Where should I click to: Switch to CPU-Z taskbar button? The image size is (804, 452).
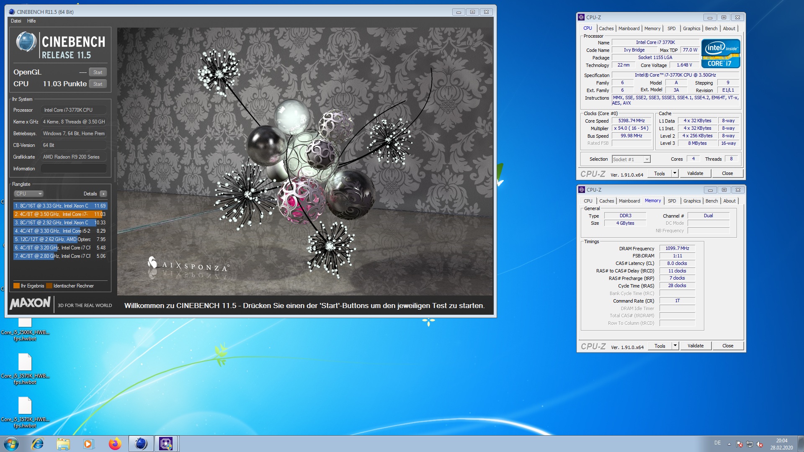coord(166,444)
